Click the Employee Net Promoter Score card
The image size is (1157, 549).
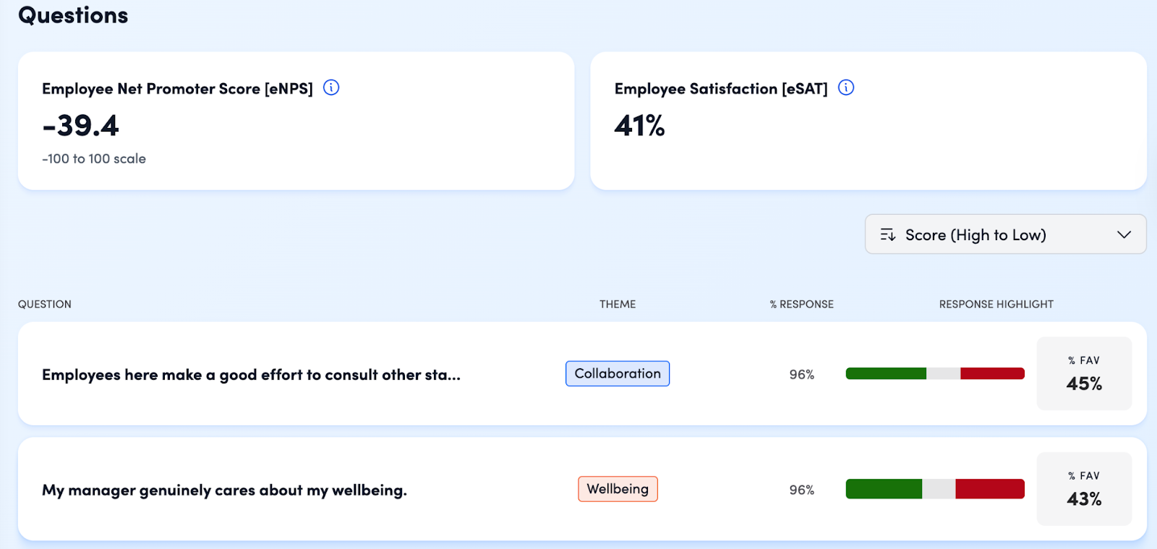point(296,121)
